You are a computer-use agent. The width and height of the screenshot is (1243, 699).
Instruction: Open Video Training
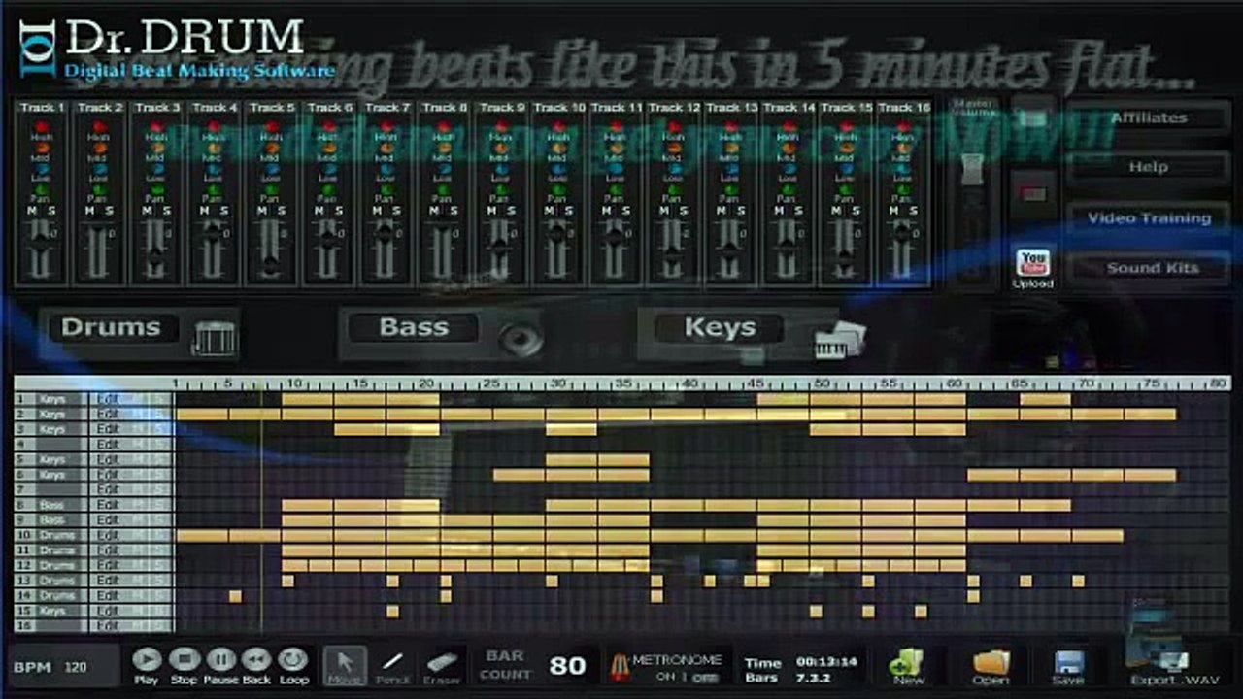[1149, 218]
